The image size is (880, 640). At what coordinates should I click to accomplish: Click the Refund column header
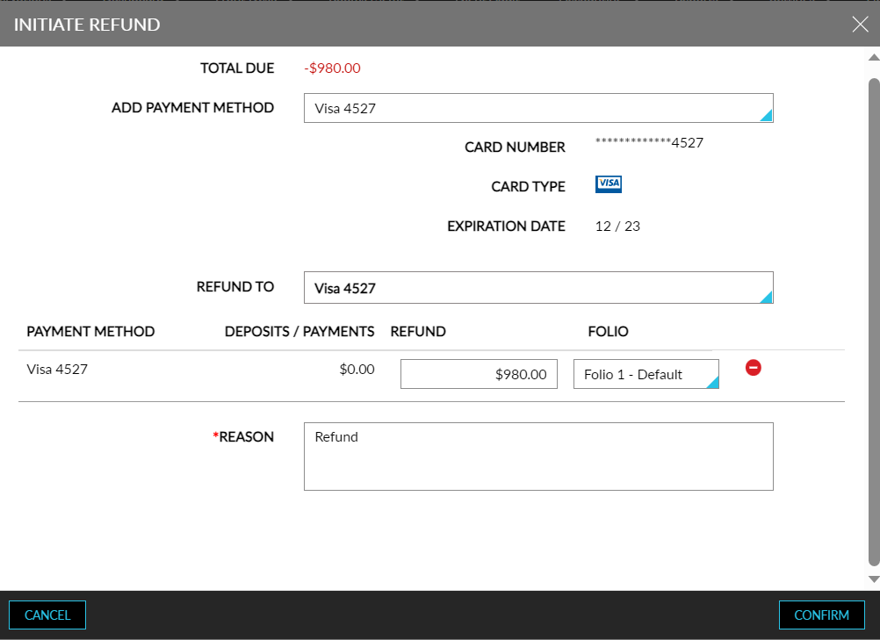tap(418, 332)
